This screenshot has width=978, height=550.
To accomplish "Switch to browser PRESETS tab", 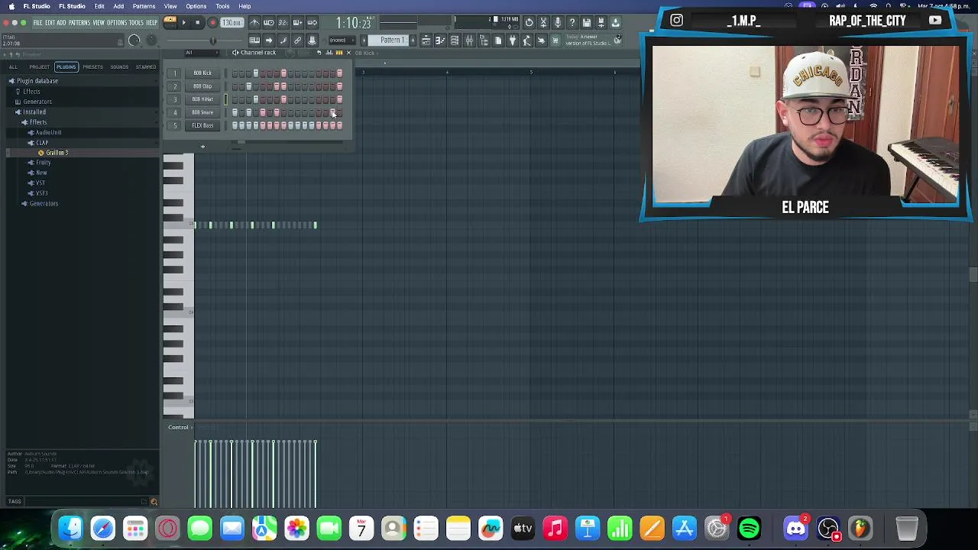I will pyautogui.click(x=92, y=66).
